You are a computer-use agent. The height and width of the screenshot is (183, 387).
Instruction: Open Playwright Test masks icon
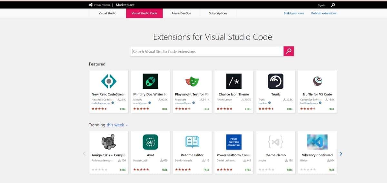tap(192, 81)
